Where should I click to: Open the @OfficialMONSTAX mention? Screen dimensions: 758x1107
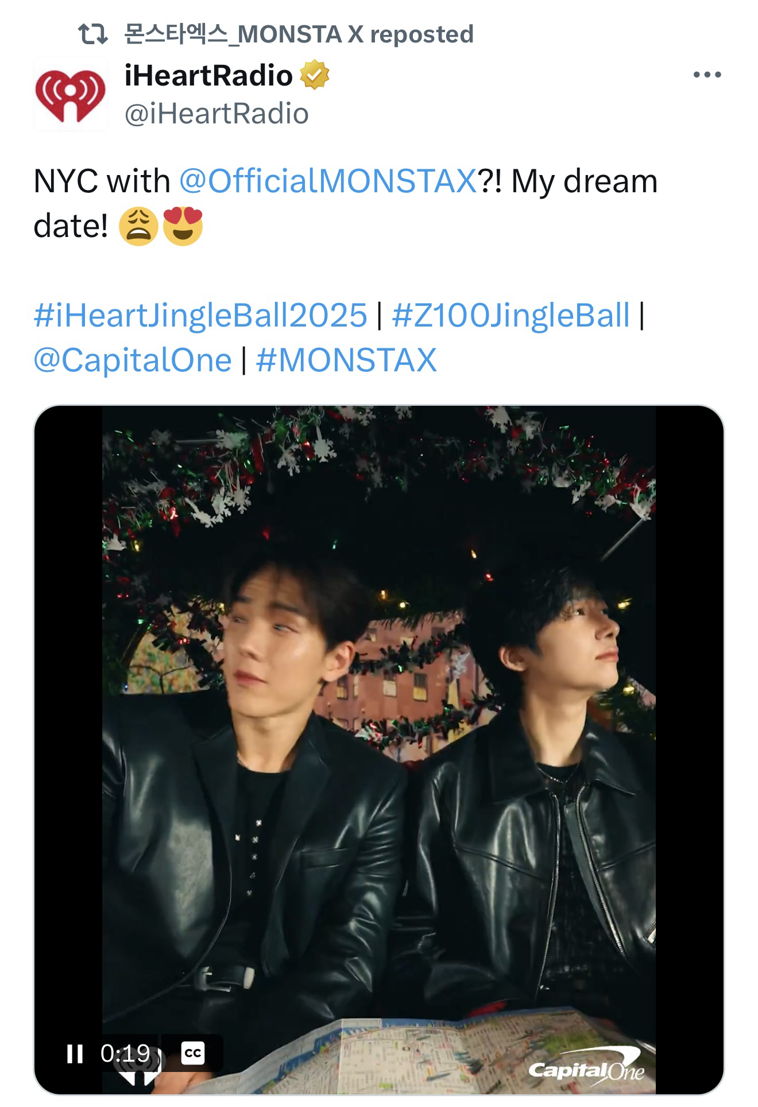click(x=328, y=181)
